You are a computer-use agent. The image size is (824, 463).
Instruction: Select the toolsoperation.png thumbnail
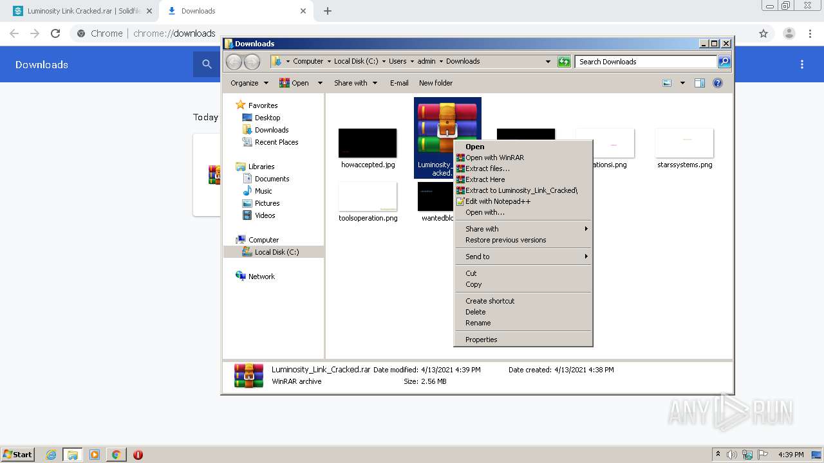368,196
